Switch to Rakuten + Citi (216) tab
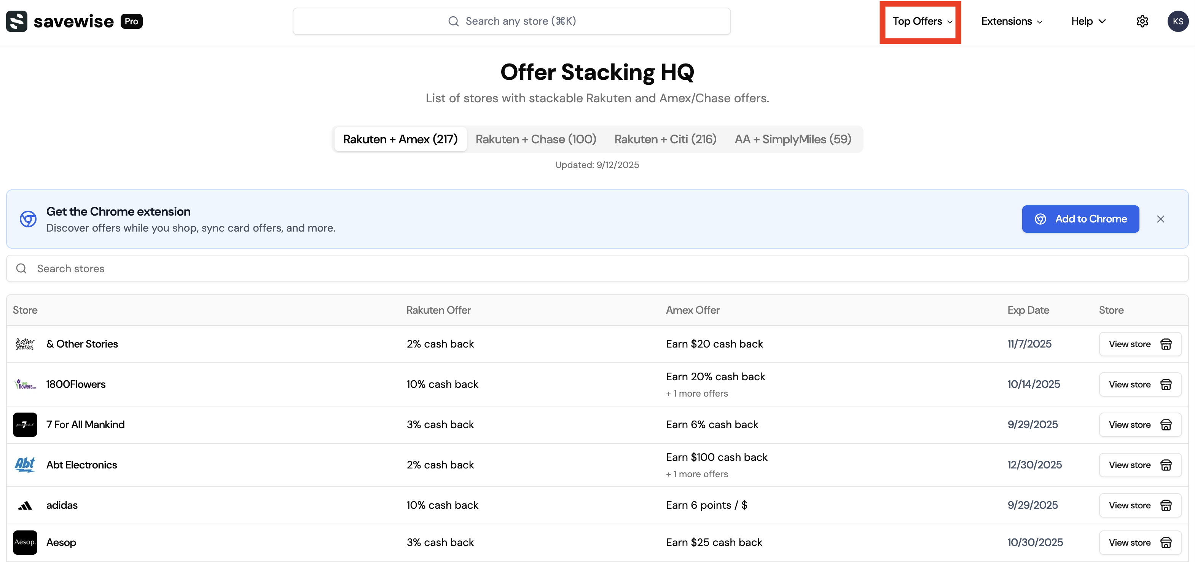 tap(665, 139)
